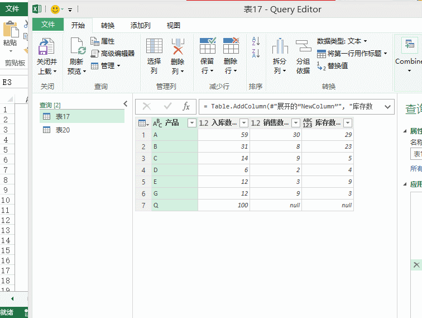Image resolution: width=422 pixels, height=318 pixels.
Task: Click the smiley feedback icon
Action: (x=55, y=10)
